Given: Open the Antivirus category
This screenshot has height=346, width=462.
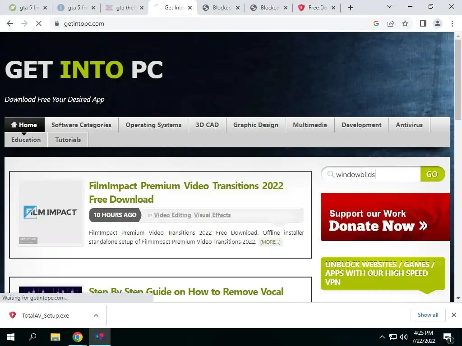Looking at the screenshot, I should click(x=409, y=125).
